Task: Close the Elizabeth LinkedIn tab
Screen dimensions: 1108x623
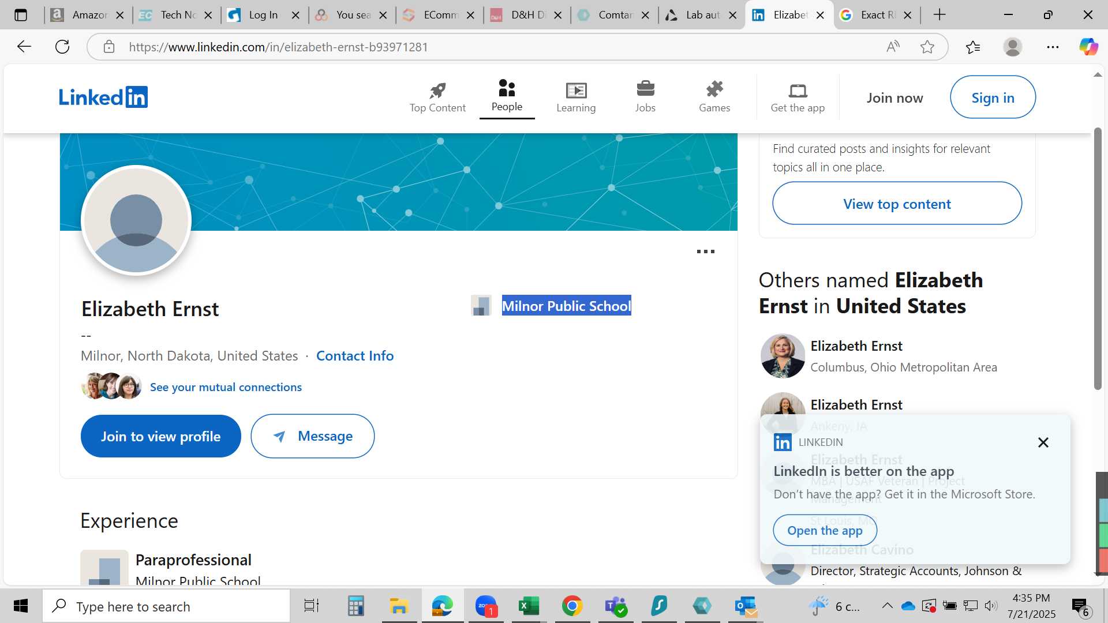Action: click(x=820, y=15)
